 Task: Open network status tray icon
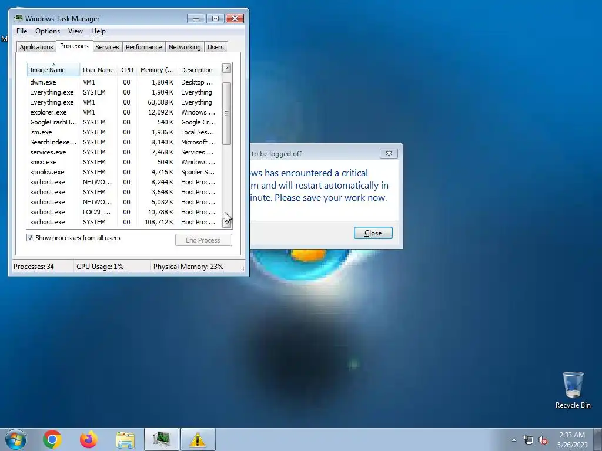tap(529, 440)
